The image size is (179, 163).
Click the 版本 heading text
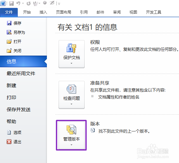(x=95, y=124)
